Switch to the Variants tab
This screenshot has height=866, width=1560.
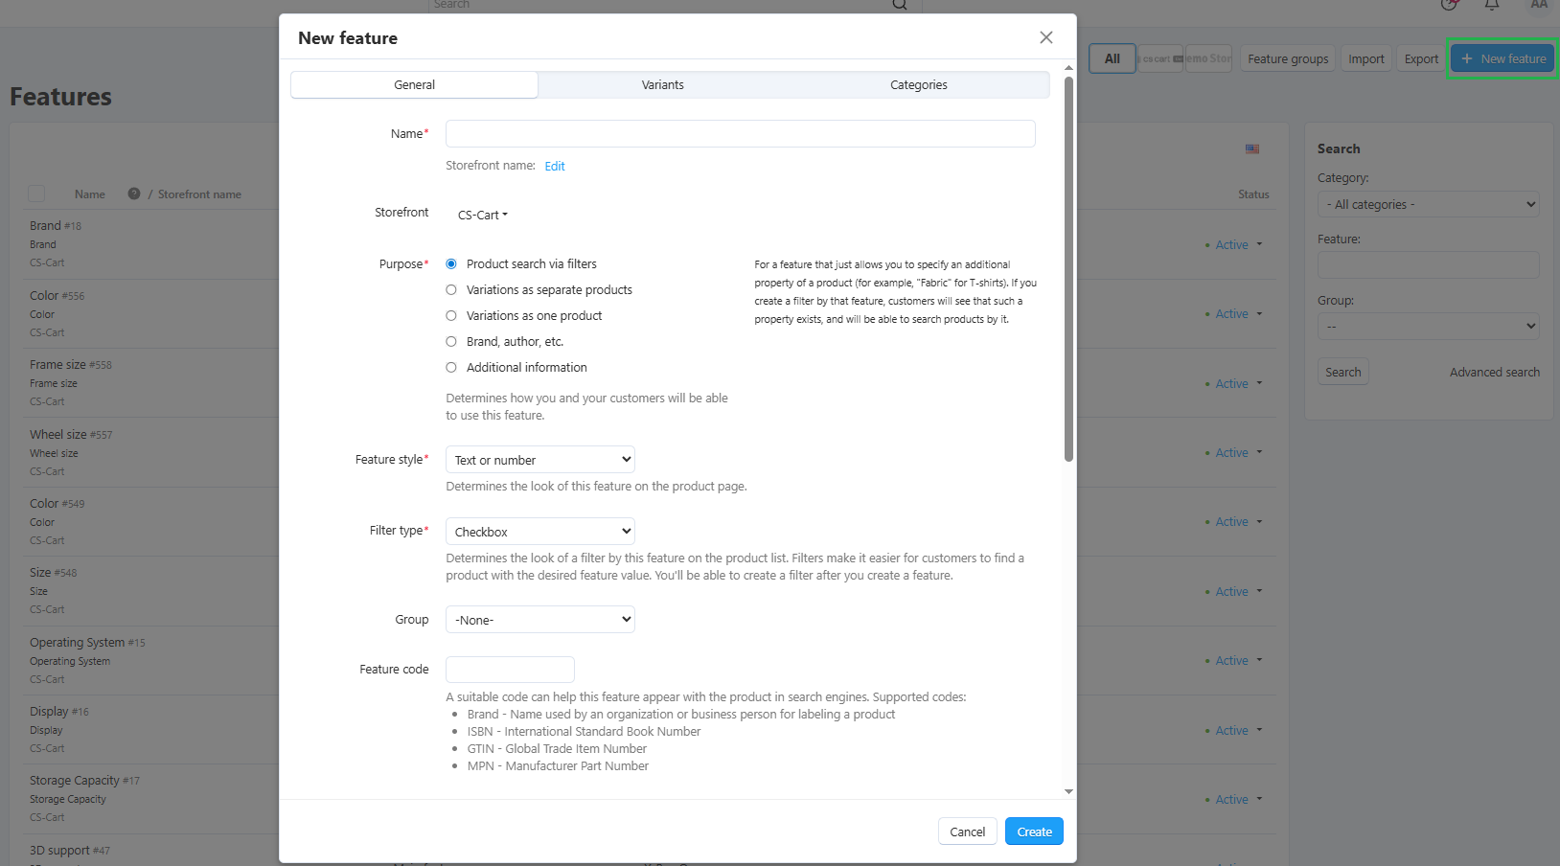pyautogui.click(x=663, y=85)
